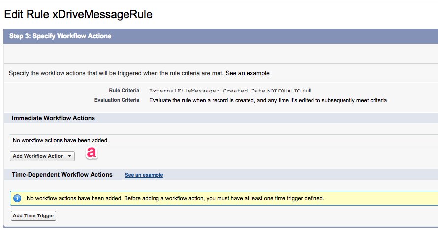Viewport: 438px width, 246px height.
Task: Click the Add Time Trigger button
Action: [x=33, y=216]
